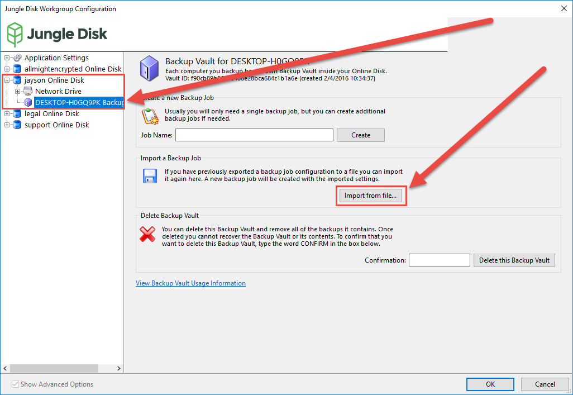Image resolution: width=573 pixels, height=395 pixels.
Task: Click the tree scrollbar left arrow
Action: point(5,368)
